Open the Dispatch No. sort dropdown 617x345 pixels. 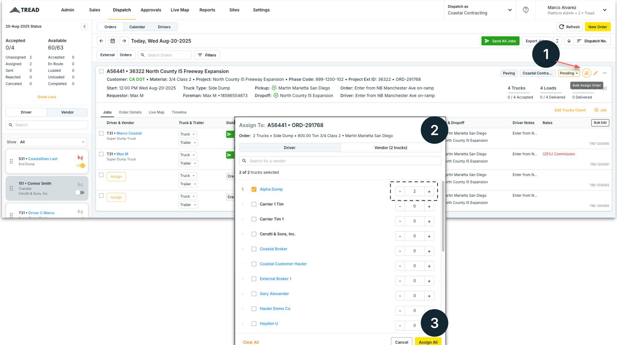[x=592, y=41]
